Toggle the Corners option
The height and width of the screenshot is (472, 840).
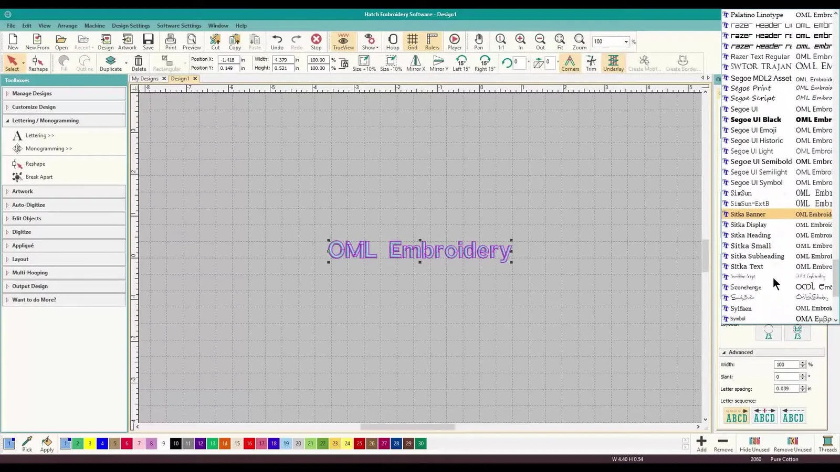[x=570, y=63]
